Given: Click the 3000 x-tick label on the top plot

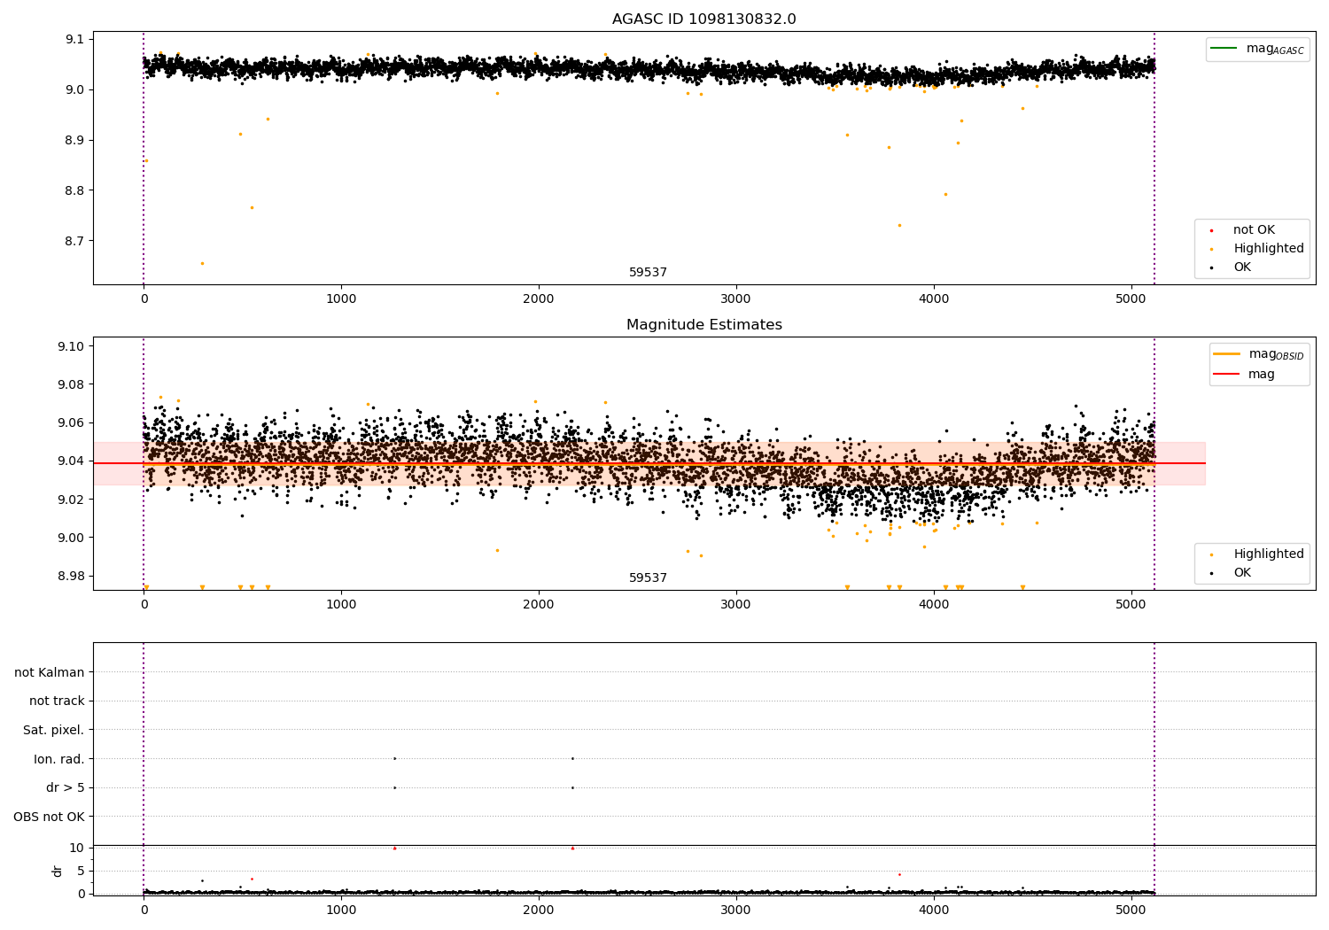Looking at the screenshot, I should [x=735, y=299].
